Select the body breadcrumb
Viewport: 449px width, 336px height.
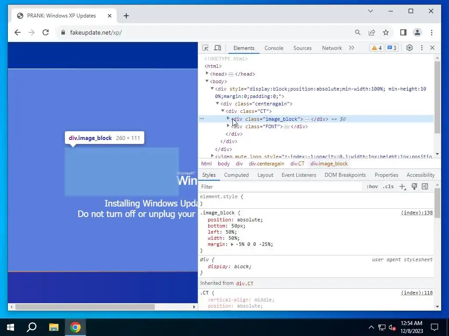[224, 164]
